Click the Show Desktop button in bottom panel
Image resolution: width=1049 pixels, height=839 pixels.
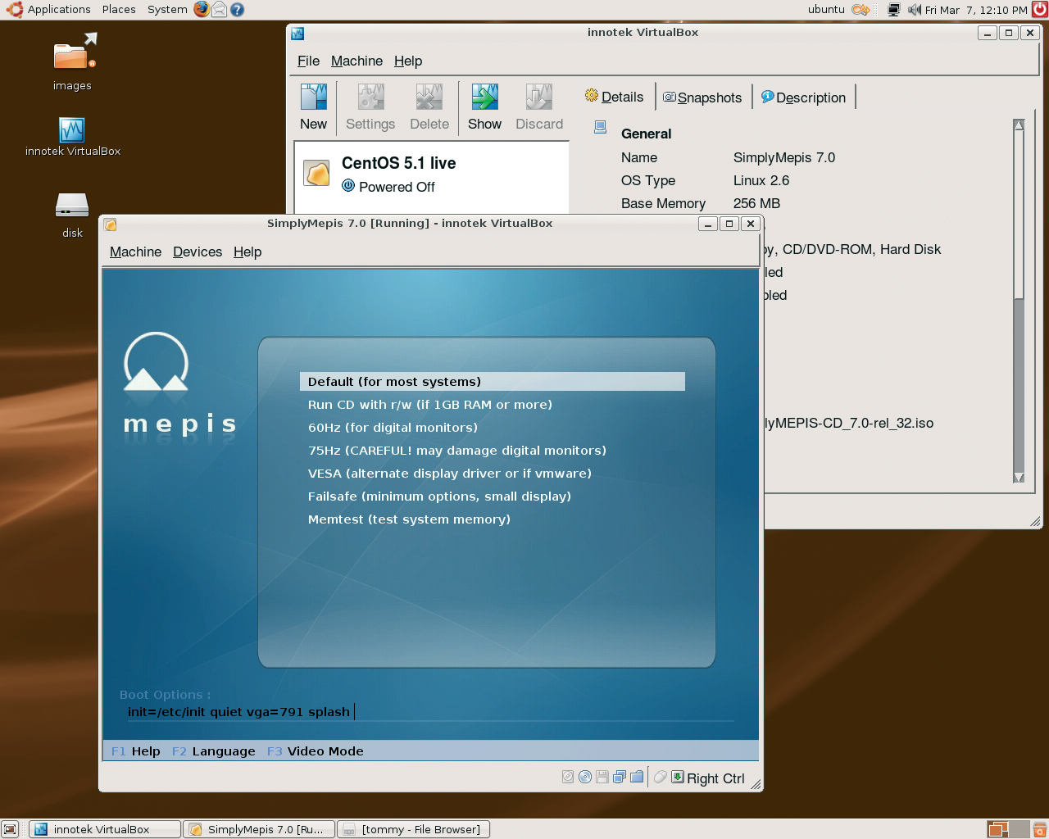pos(10,829)
